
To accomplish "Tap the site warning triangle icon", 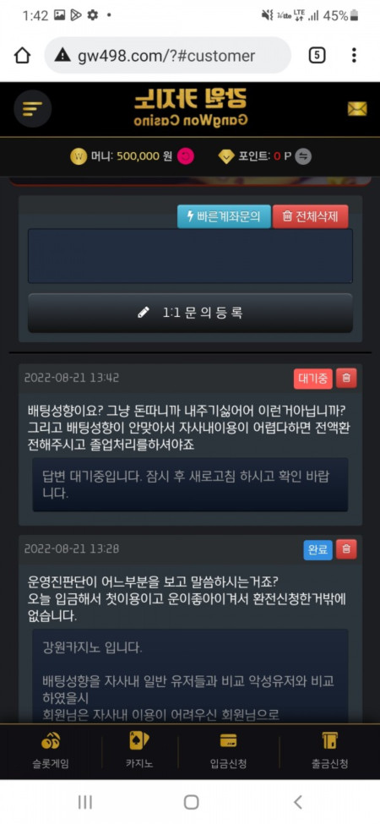I will click(62, 55).
